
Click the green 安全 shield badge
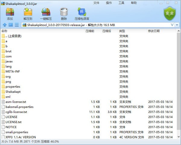[x=170, y=13]
